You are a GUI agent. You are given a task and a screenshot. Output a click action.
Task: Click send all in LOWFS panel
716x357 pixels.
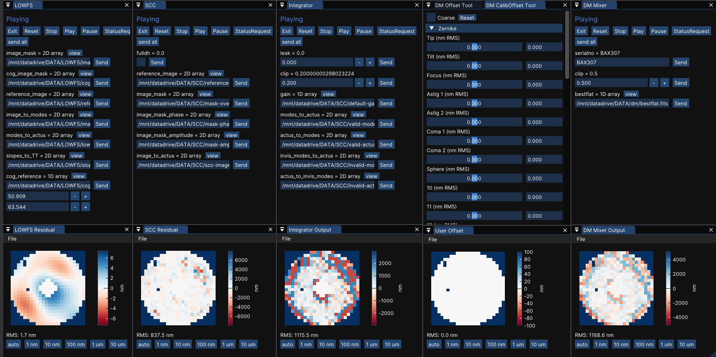pyautogui.click(x=17, y=42)
